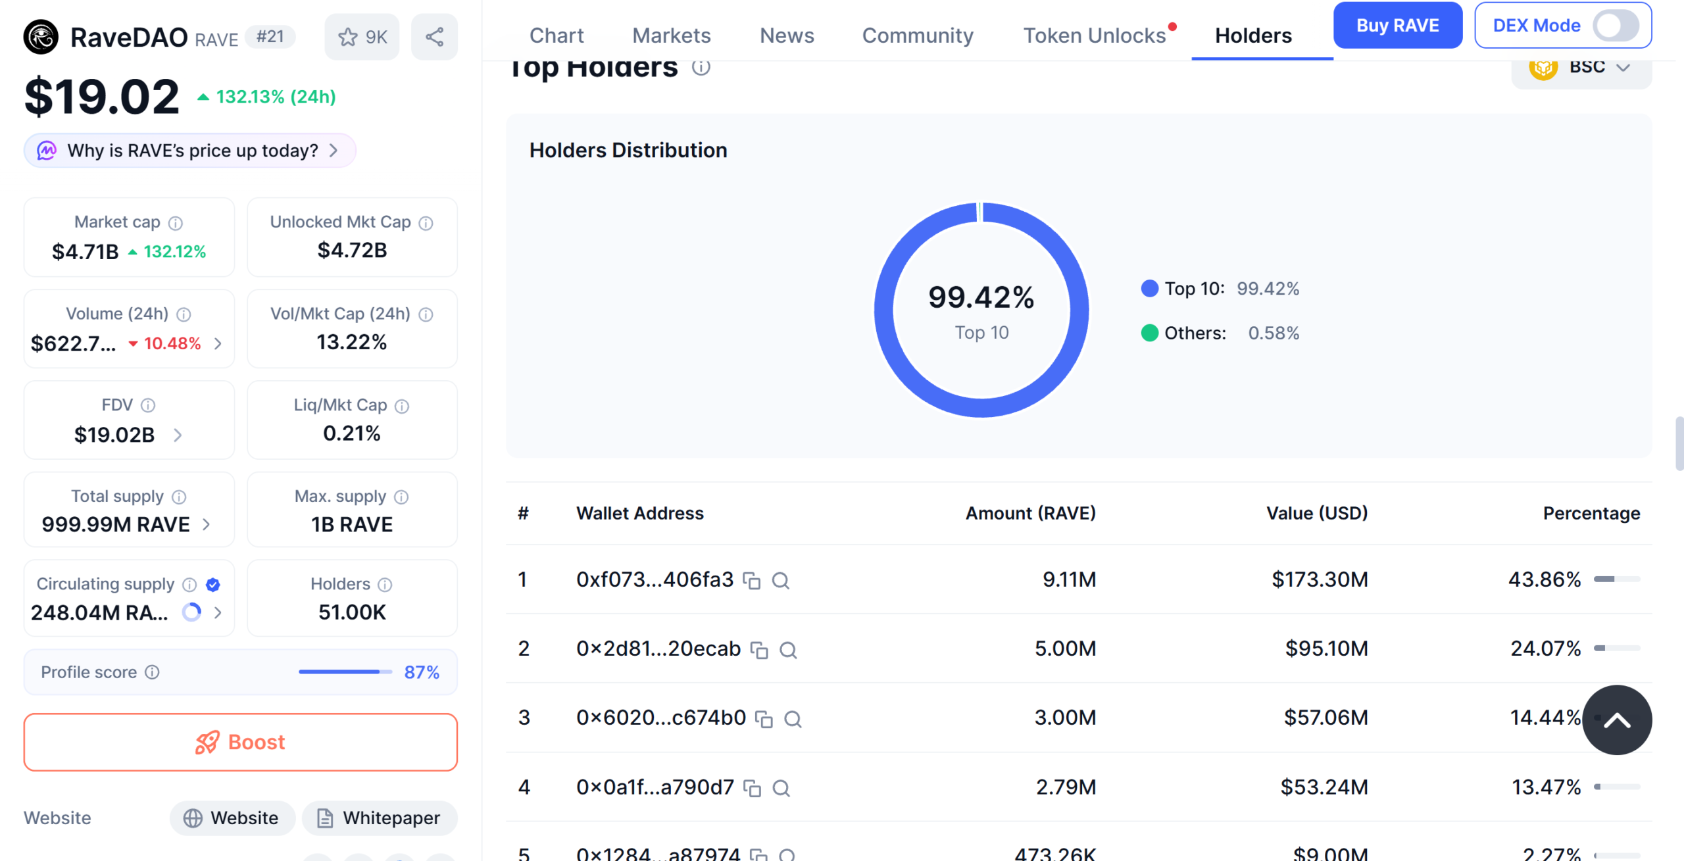The height and width of the screenshot is (861, 1684).
Task: Open the share icon next to RaveDAO
Action: (434, 36)
